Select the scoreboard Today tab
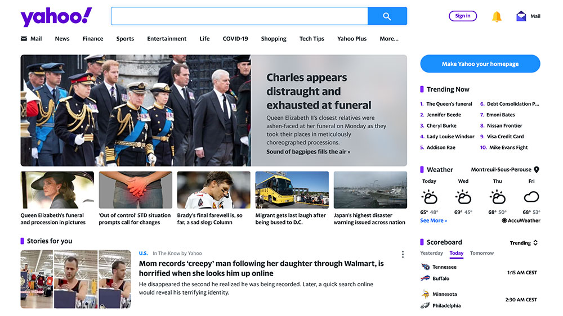The width and height of the screenshot is (563, 316). (x=457, y=253)
